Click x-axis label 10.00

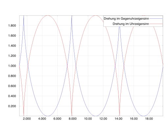click(x=88, y=119)
